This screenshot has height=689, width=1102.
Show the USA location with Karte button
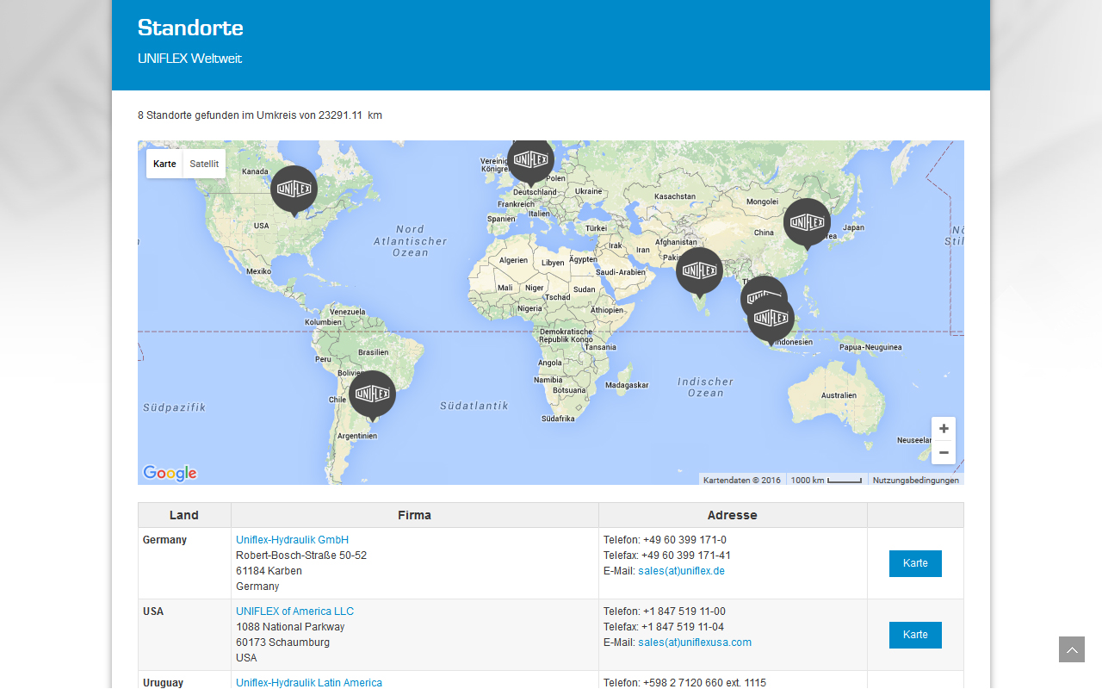coord(915,635)
